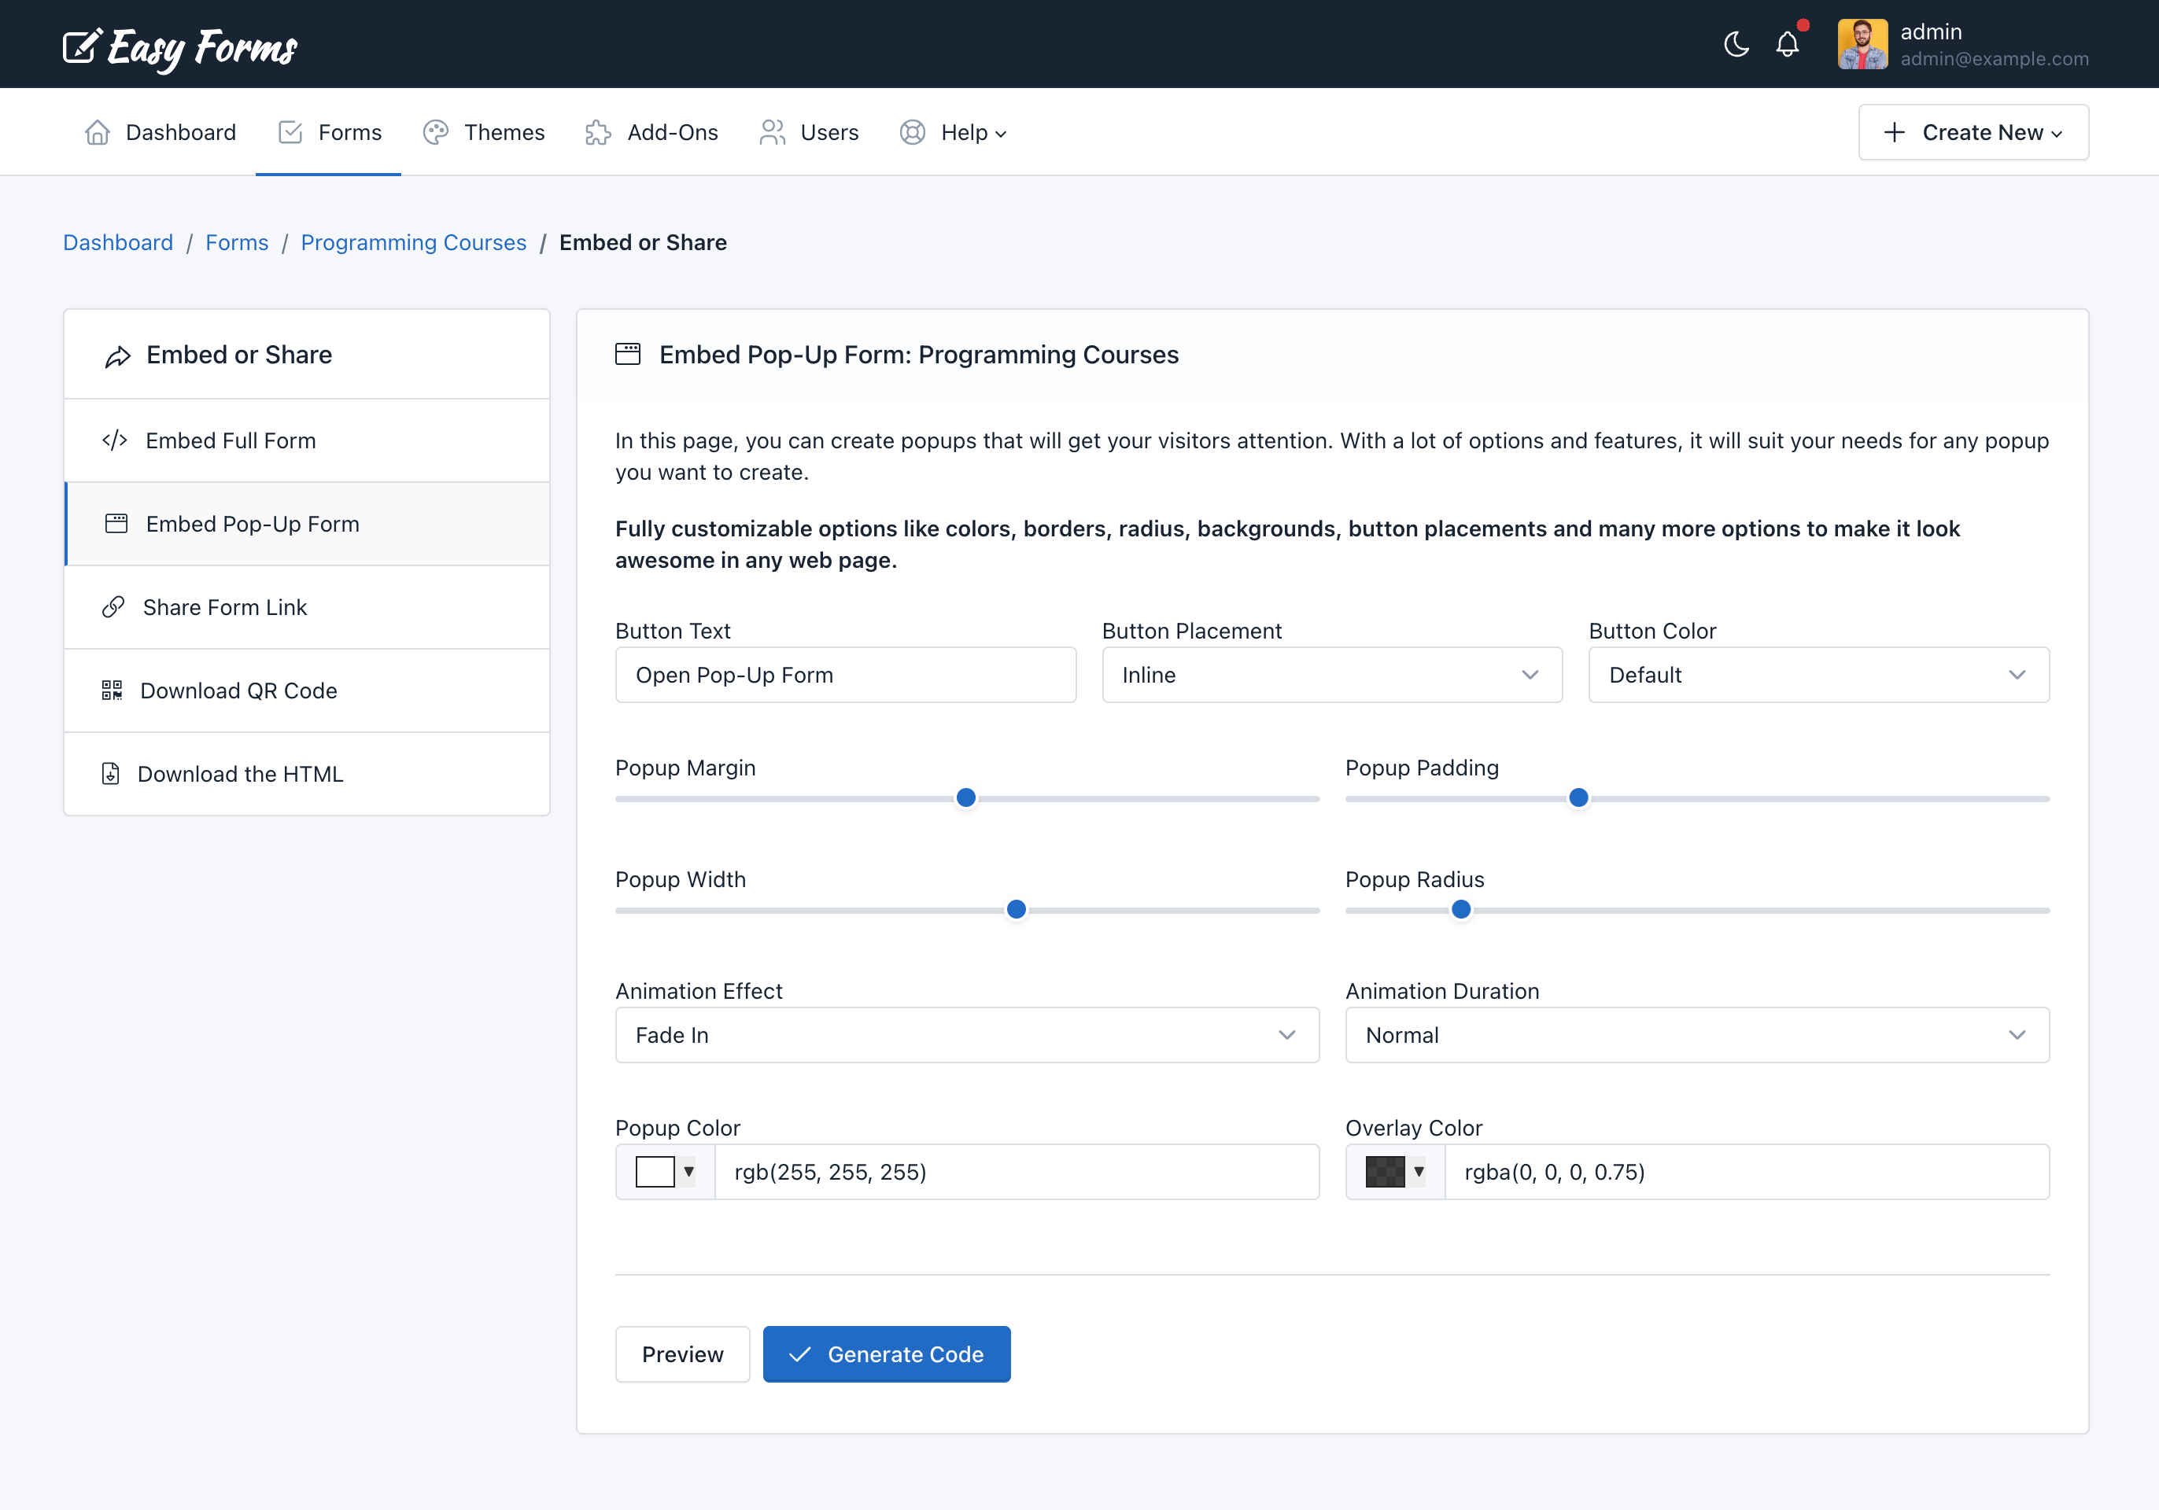Click the Download HTML file icon

point(111,773)
